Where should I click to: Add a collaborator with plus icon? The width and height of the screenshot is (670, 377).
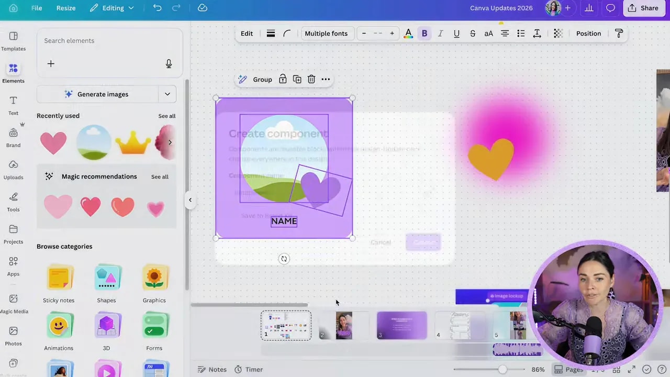tap(567, 8)
